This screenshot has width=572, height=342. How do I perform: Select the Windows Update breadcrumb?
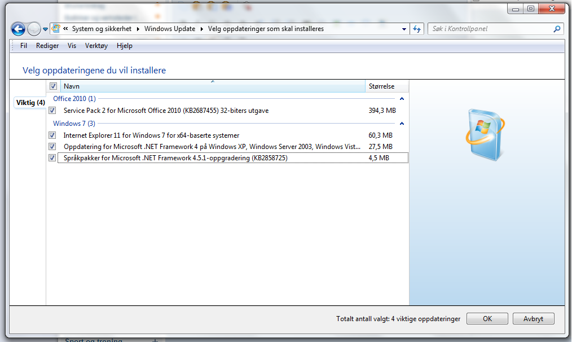[170, 29]
